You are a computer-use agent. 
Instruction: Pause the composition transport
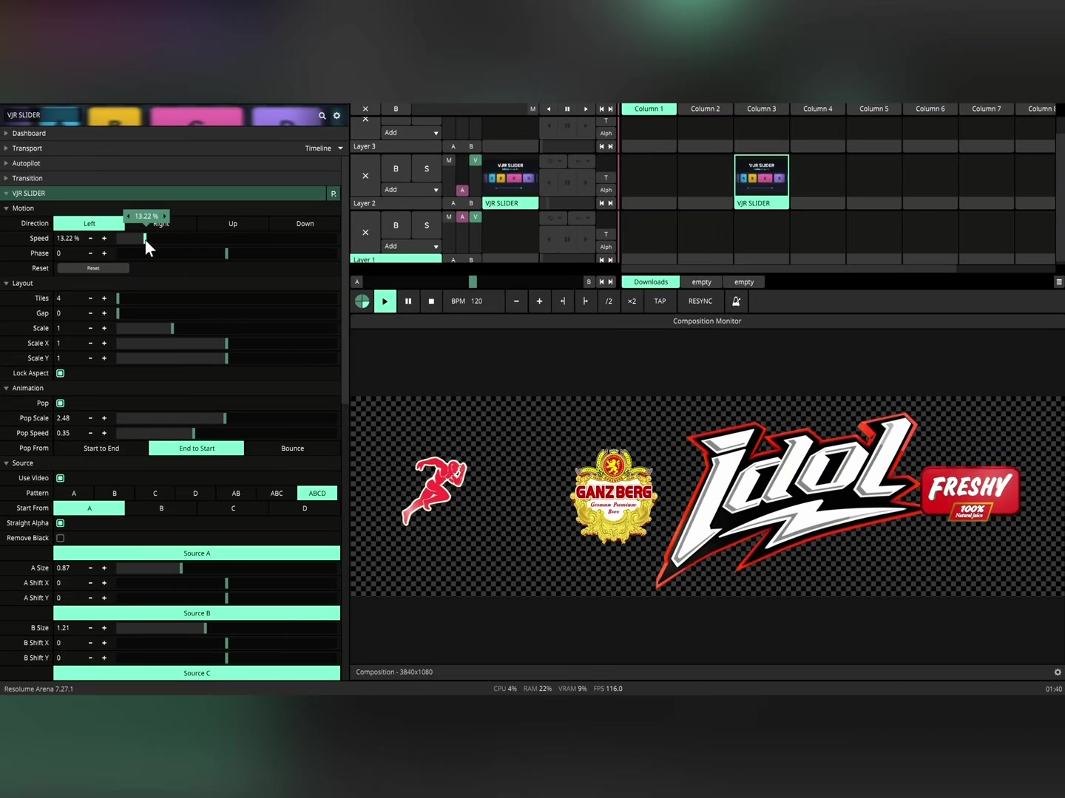[x=408, y=301]
